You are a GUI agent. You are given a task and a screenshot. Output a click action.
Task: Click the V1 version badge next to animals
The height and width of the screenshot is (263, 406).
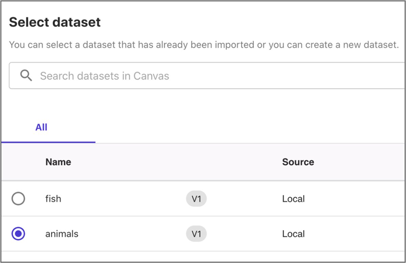tap(196, 234)
